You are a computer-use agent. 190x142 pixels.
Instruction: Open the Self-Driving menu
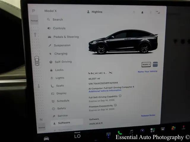[61, 62]
